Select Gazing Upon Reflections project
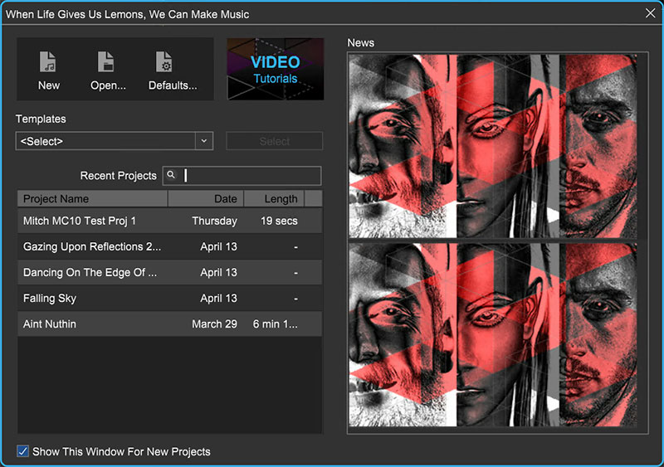Image resolution: width=664 pixels, height=467 pixels. coord(91,246)
